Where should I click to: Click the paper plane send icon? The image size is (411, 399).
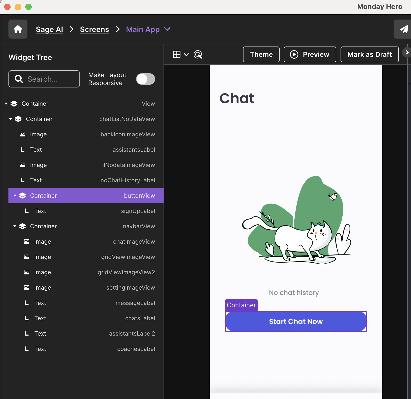[404, 29]
